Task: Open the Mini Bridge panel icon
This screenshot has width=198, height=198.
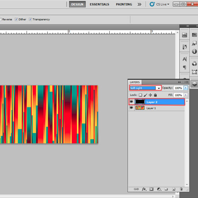Action: point(185,35)
